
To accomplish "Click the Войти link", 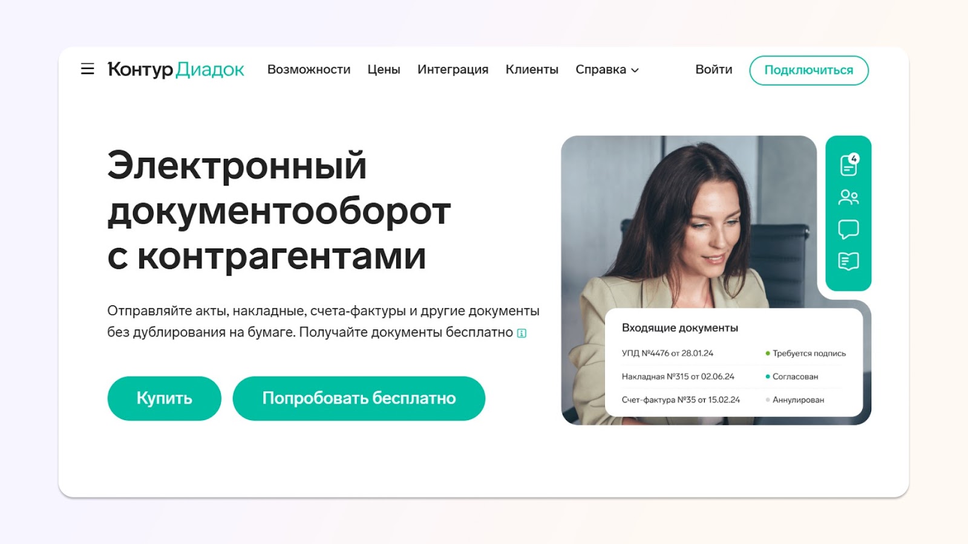I will click(x=713, y=70).
